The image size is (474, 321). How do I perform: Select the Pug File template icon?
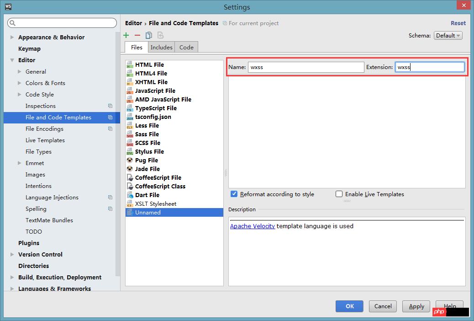[130, 160]
